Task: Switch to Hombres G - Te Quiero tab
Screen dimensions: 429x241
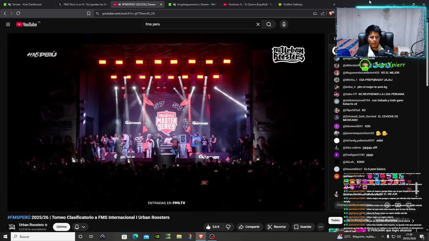Action: (x=247, y=4)
